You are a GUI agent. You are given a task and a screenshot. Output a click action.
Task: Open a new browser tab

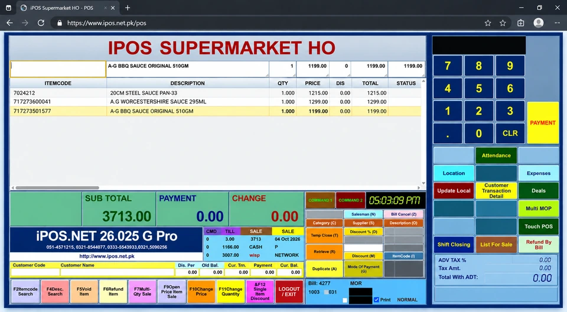click(x=128, y=8)
